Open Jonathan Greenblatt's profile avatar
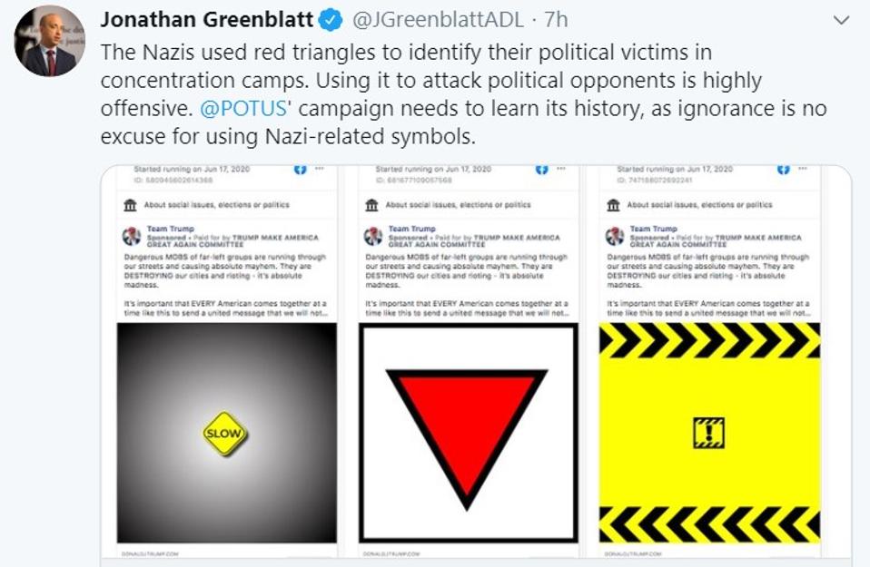This screenshot has height=567, width=870. coord(49,42)
